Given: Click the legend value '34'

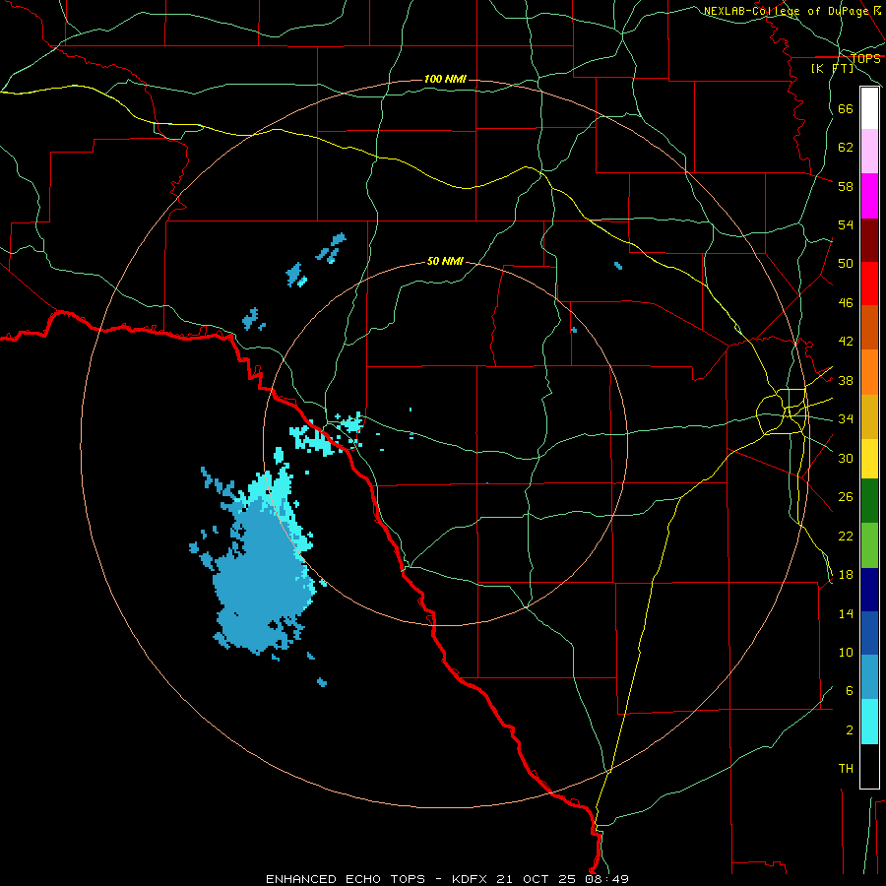Looking at the screenshot, I should (846, 419).
